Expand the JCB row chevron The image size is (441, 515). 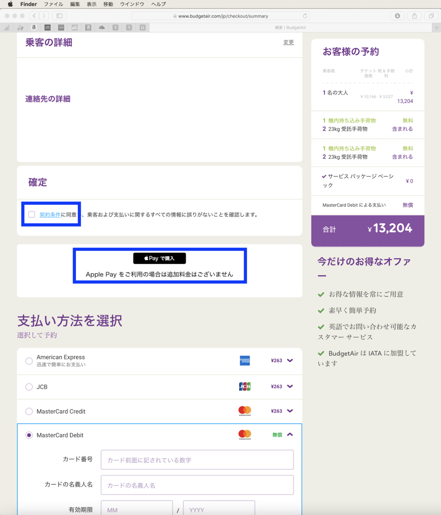coord(290,386)
